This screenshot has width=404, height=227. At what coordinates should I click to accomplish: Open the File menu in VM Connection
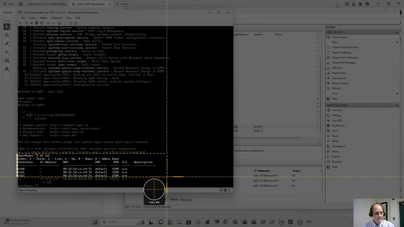pos(23,18)
